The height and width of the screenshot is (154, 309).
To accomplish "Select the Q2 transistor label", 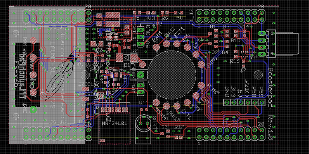I will tap(215, 52).
